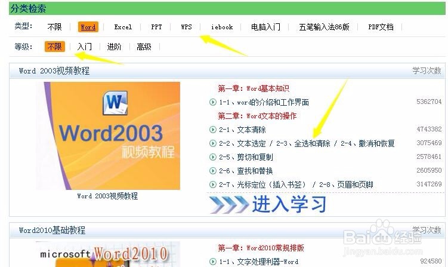Click the study count 3147269

[429, 184]
